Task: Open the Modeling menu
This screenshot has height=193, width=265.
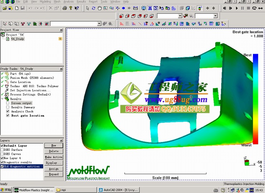Action: (x=45, y=1)
